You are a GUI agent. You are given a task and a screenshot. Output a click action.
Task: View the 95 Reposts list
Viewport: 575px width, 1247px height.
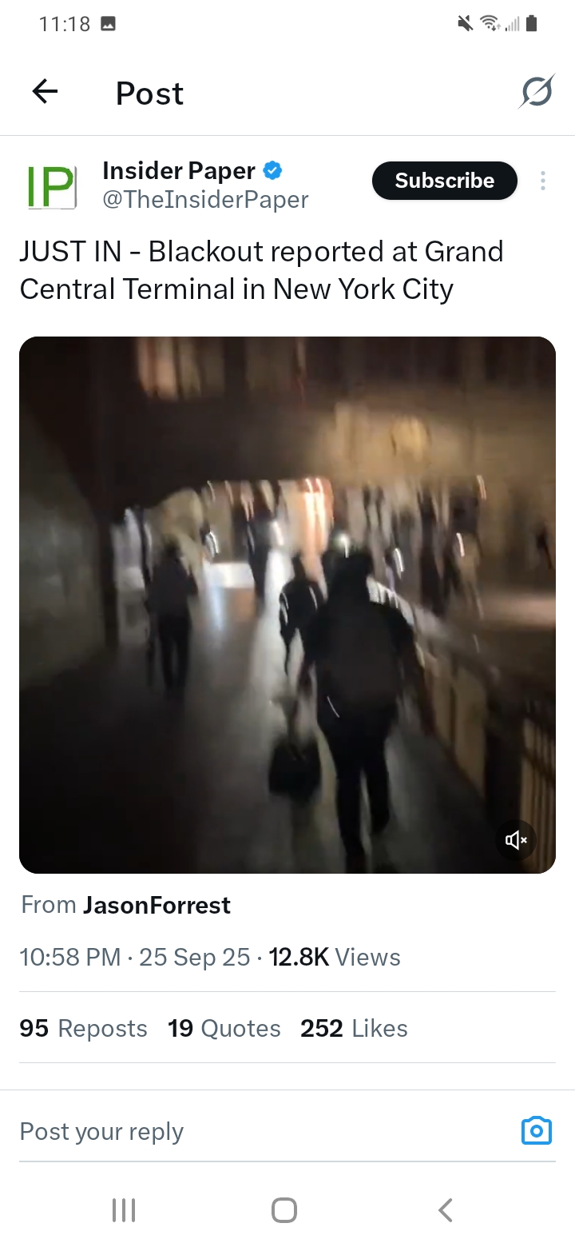84,1028
